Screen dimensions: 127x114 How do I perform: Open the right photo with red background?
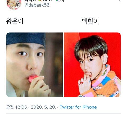(x=92, y=65)
